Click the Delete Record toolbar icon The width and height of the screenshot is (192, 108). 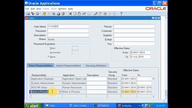click(89, 14)
